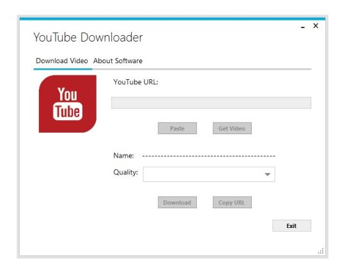Click the YouTube Downloader title text
Screen dimensions: 345x272
tap(88, 37)
